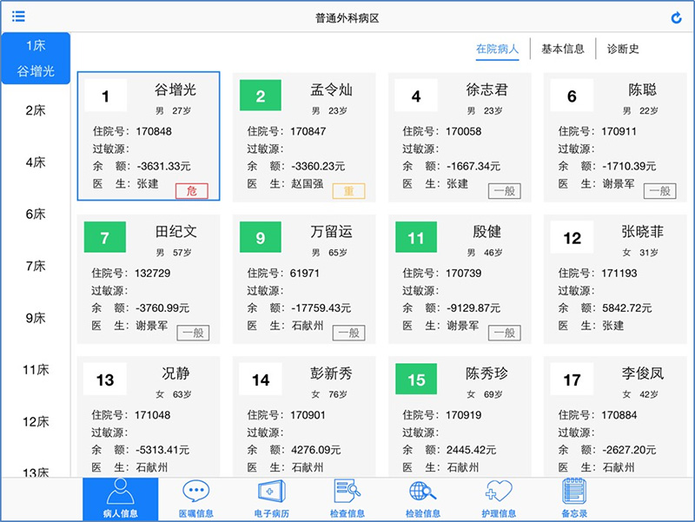
Task: Switch to 诊断史 tab
Action: (x=623, y=49)
